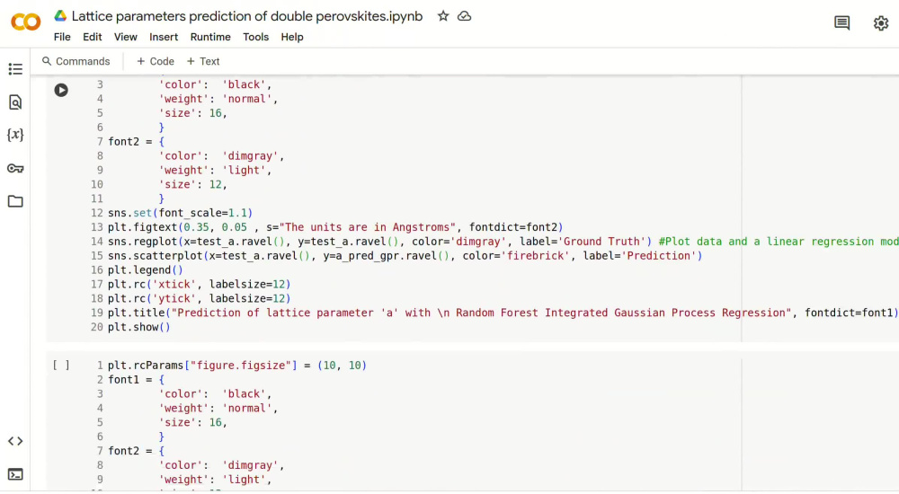Click the Colab logo
The width and height of the screenshot is (899, 494).
(26, 22)
